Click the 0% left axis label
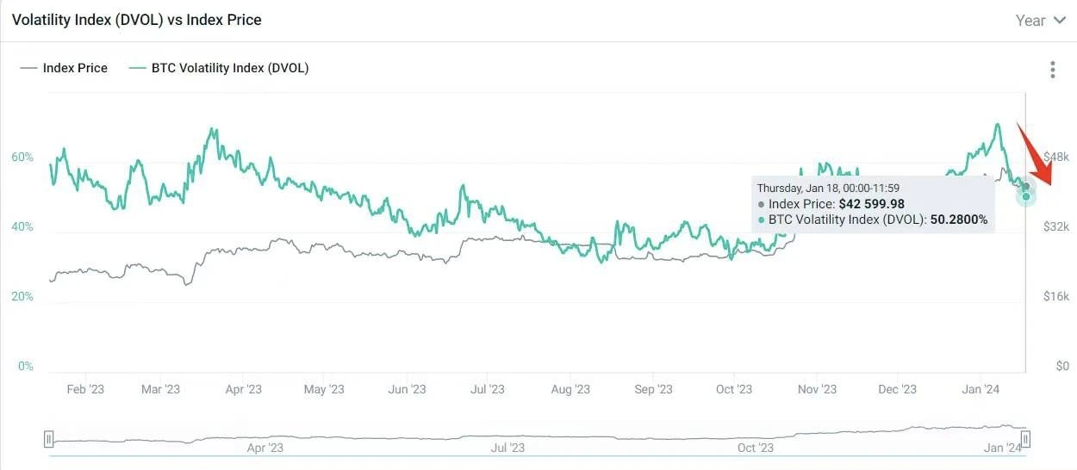 click(25, 367)
